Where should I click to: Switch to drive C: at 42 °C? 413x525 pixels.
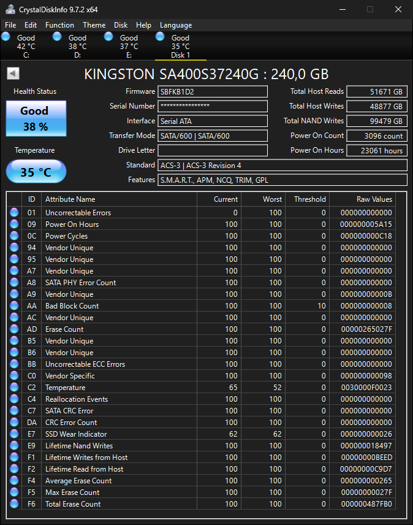(26, 46)
